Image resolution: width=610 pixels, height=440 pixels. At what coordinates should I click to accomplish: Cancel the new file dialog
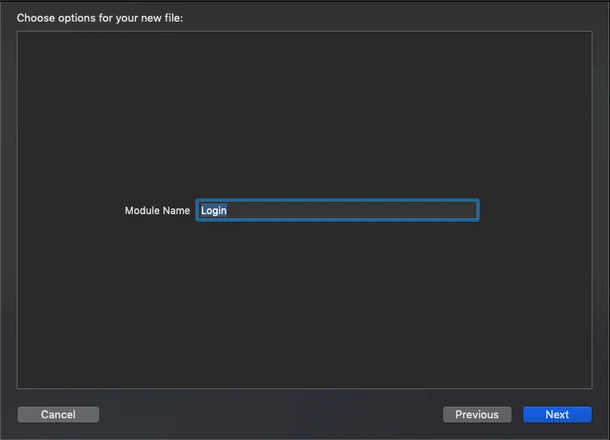(x=58, y=414)
